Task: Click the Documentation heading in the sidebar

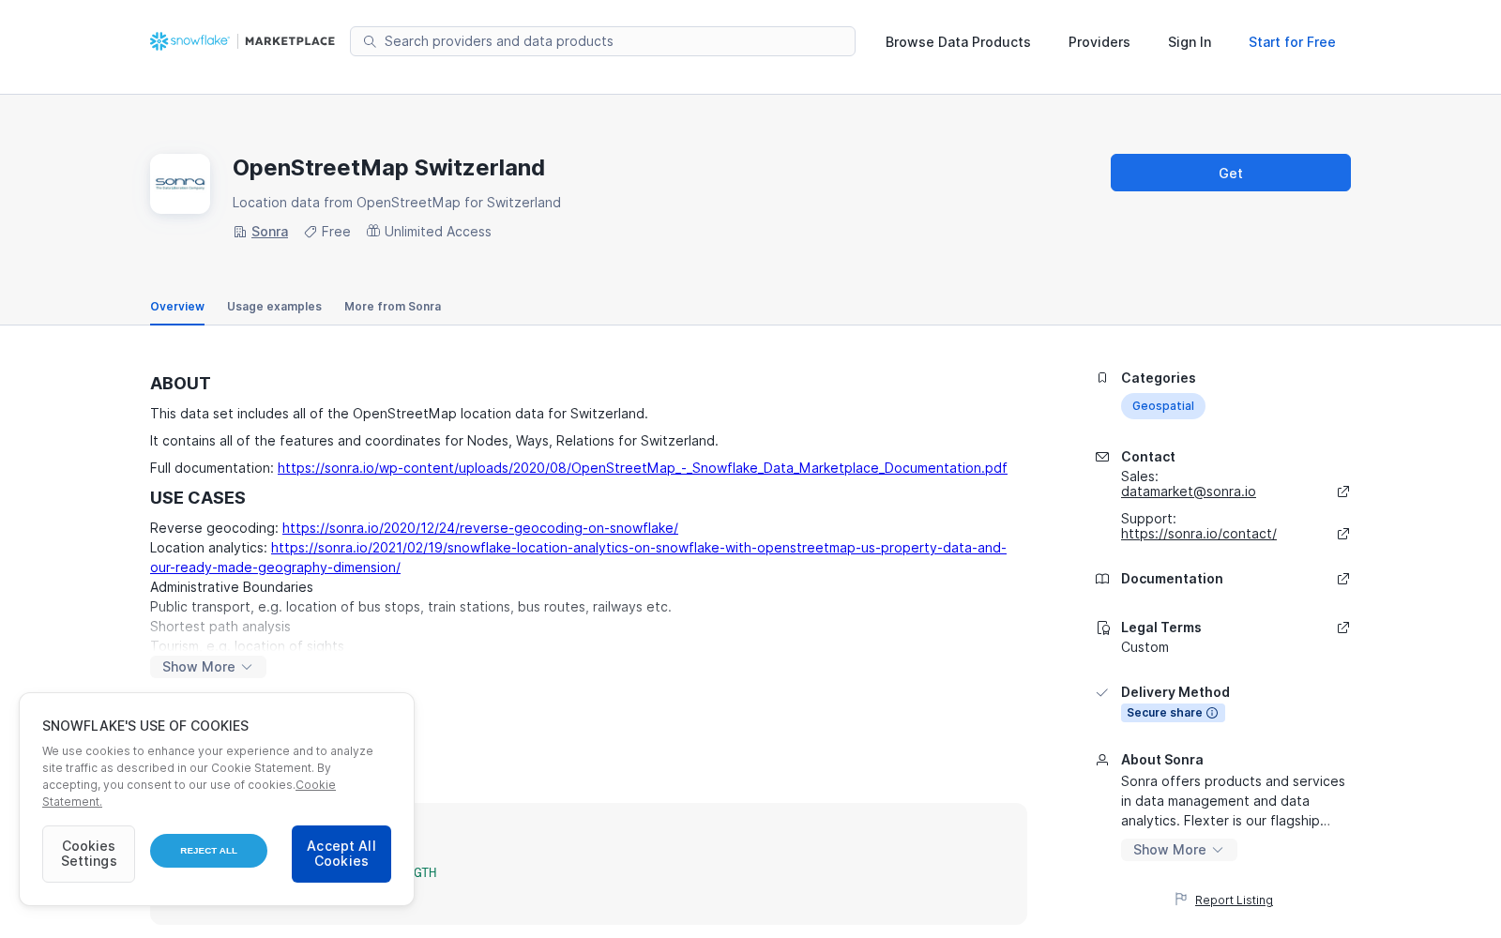Action: (1172, 579)
